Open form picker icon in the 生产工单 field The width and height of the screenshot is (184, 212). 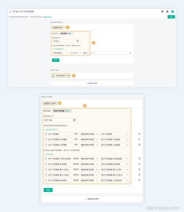[x=74, y=120]
